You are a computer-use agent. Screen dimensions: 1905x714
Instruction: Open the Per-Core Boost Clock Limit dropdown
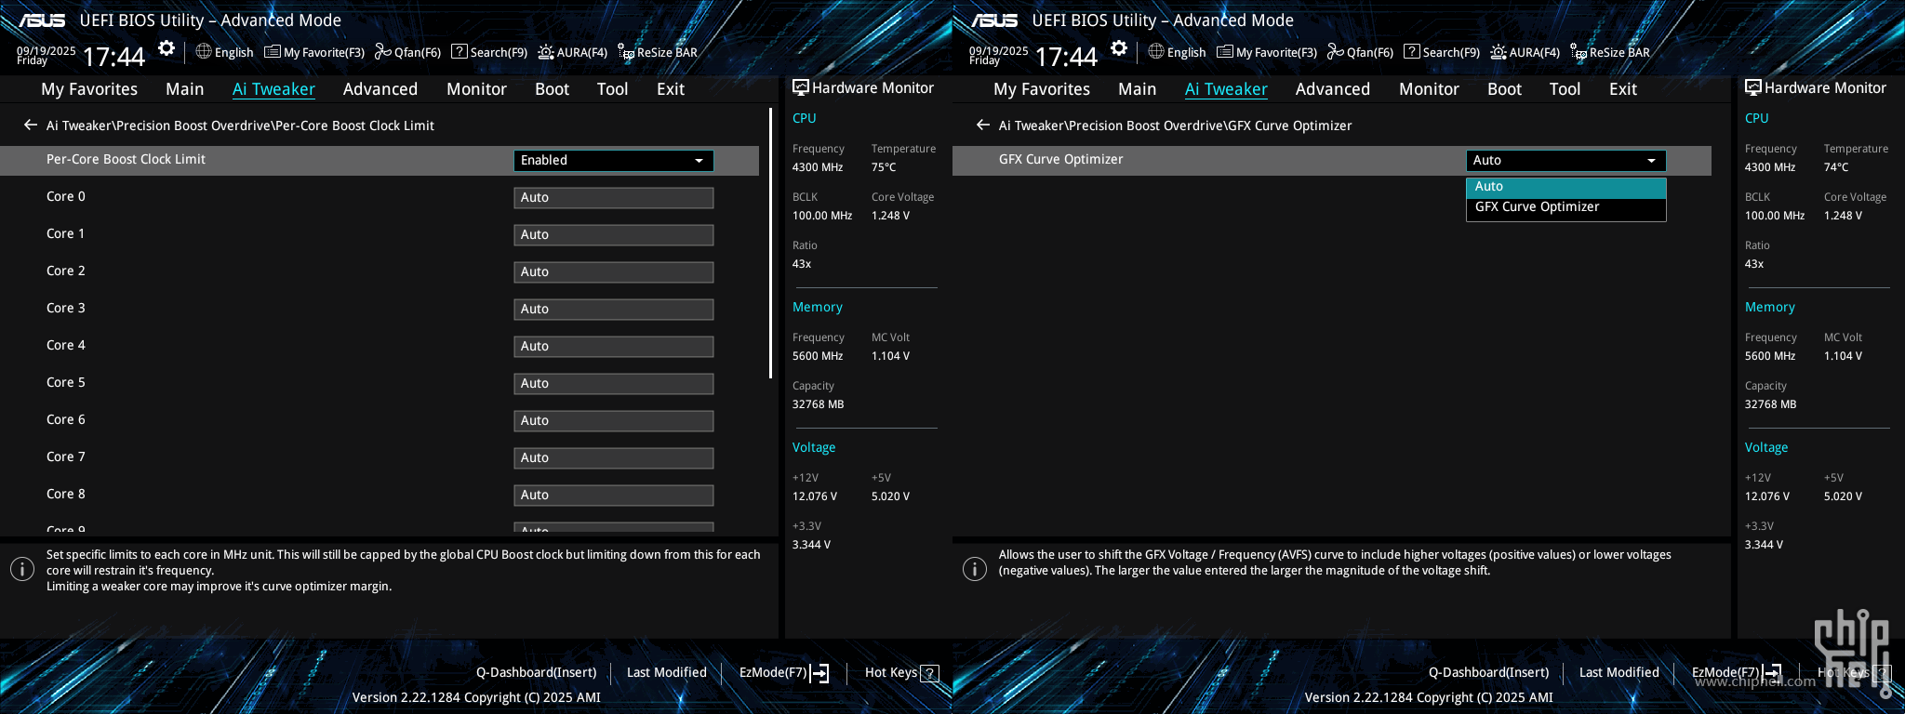click(x=614, y=160)
